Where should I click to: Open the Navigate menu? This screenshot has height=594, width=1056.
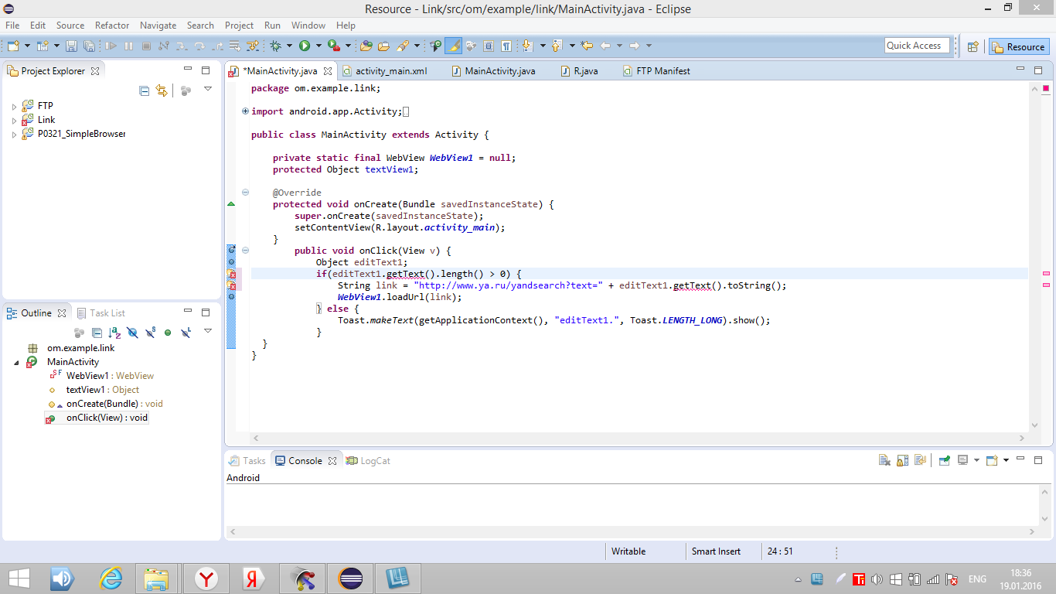click(158, 26)
